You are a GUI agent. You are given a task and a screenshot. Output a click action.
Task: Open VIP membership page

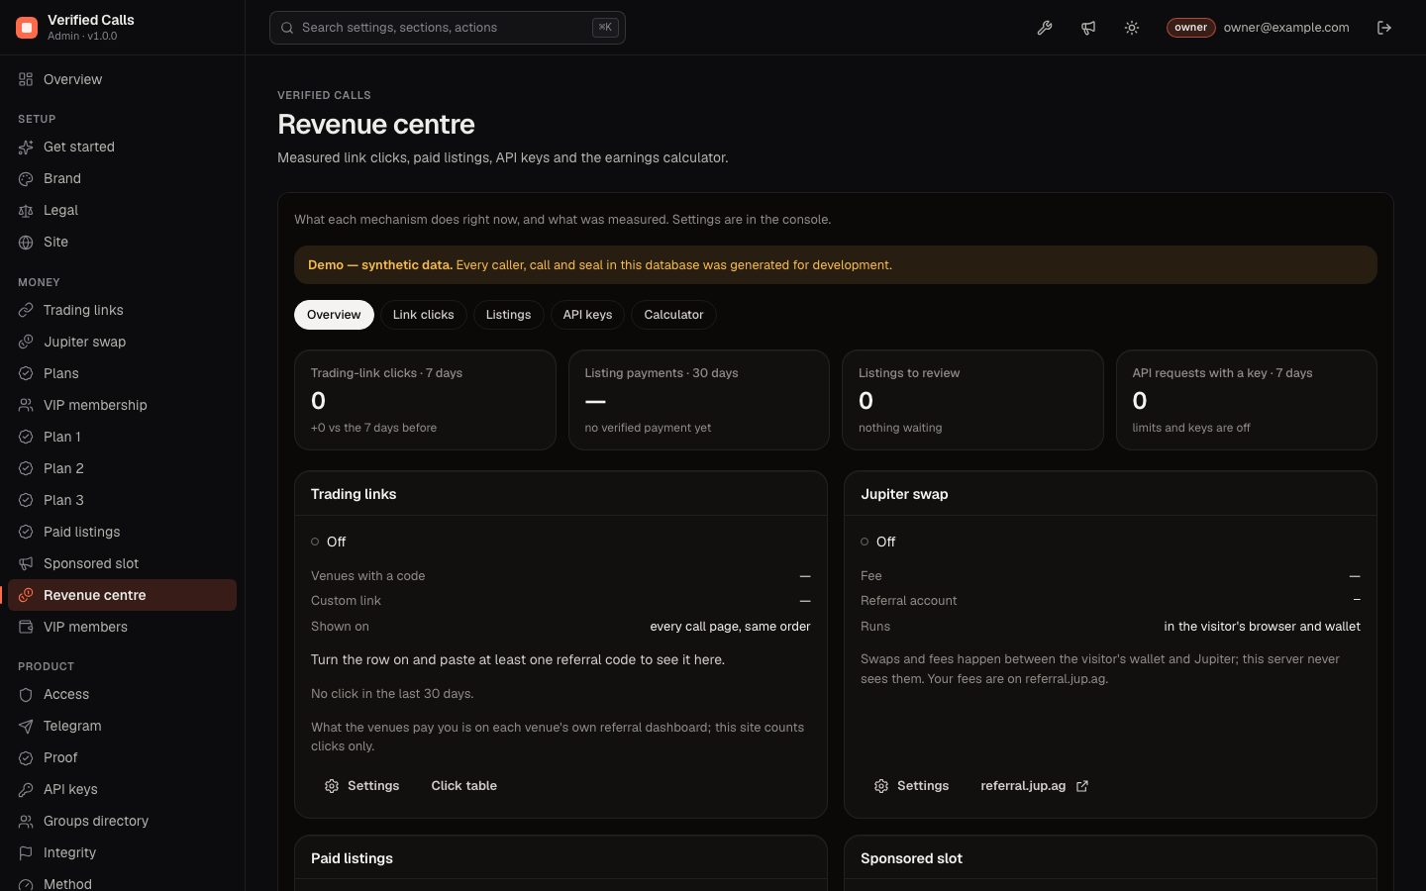pos(123,405)
